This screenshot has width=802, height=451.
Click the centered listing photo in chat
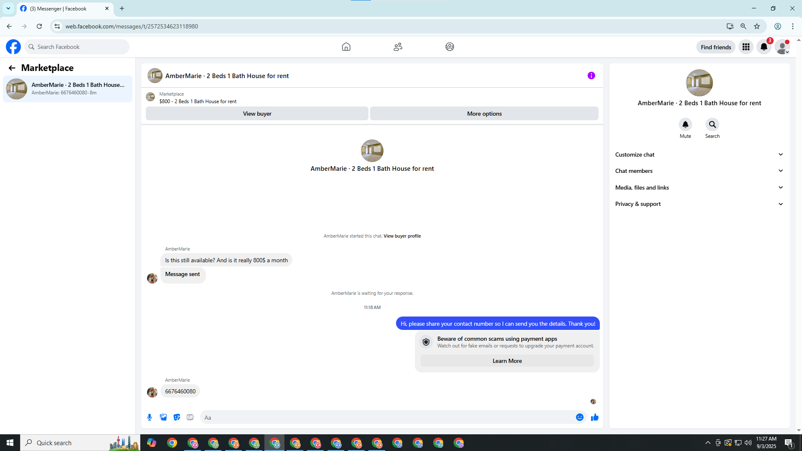pyautogui.click(x=372, y=151)
